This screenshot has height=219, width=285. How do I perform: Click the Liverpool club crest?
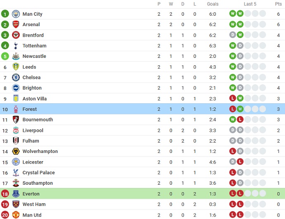(16, 130)
